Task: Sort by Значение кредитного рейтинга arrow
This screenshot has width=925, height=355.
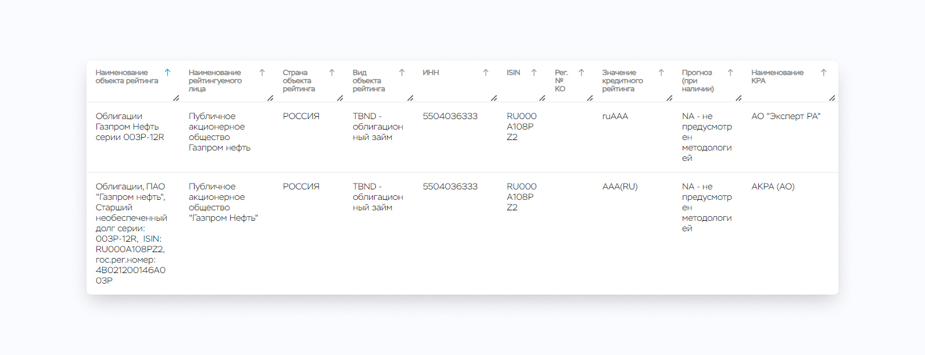Action: 661,73
